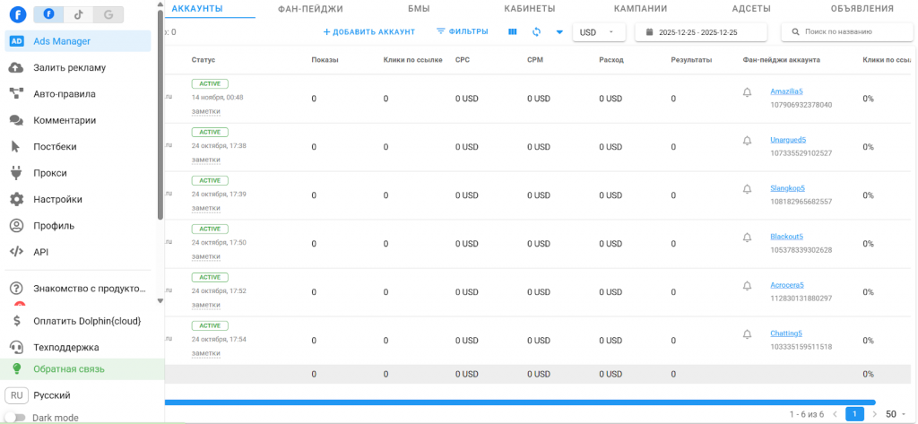The image size is (918, 424).
Task: Toggle the Dark mode switch
Action: (x=17, y=418)
